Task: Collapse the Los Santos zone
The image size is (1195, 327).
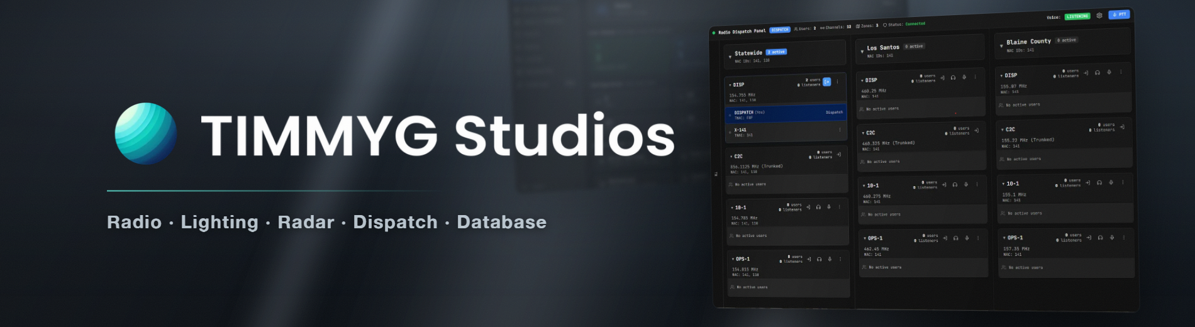Action: point(862,51)
